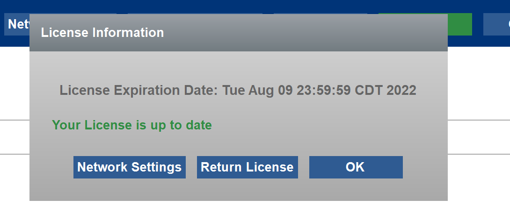Click the green 'Your License is up to date' message

point(132,125)
